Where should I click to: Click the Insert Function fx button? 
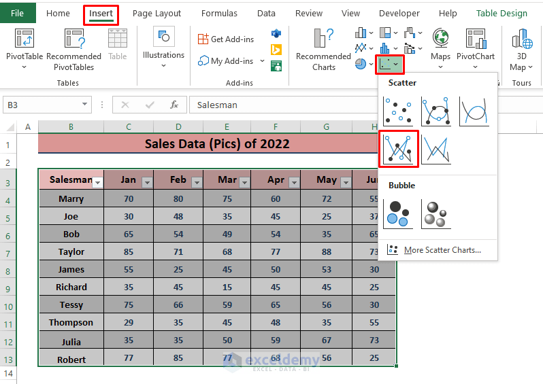[x=174, y=105]
